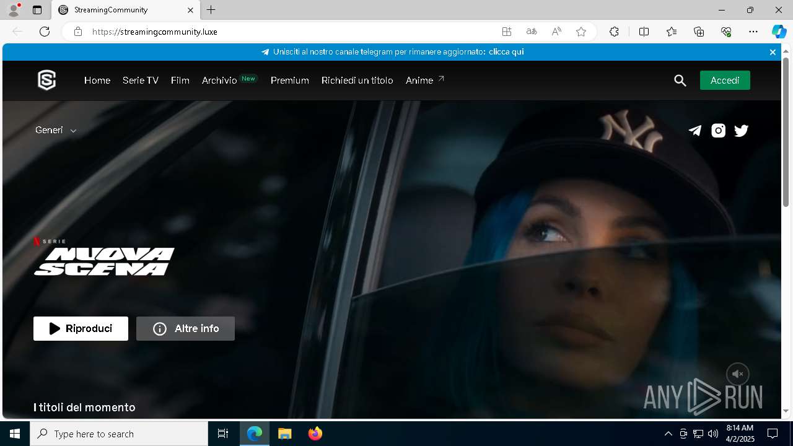
Task: Start Read aloud in Edge
Action: tap(556, 32)
